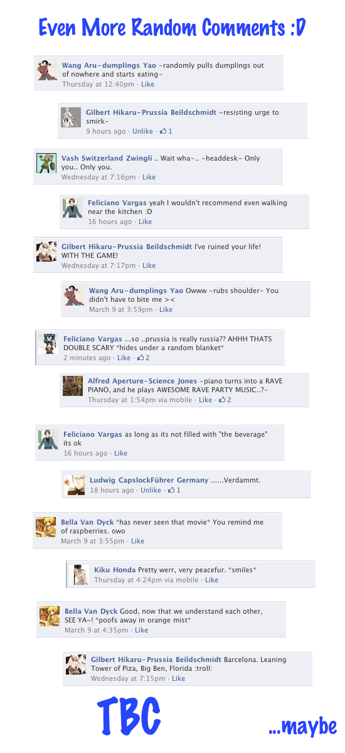
Task: Click Vash Switzerland Zwingli's profile picture
Action: click(x=46, y=163)
